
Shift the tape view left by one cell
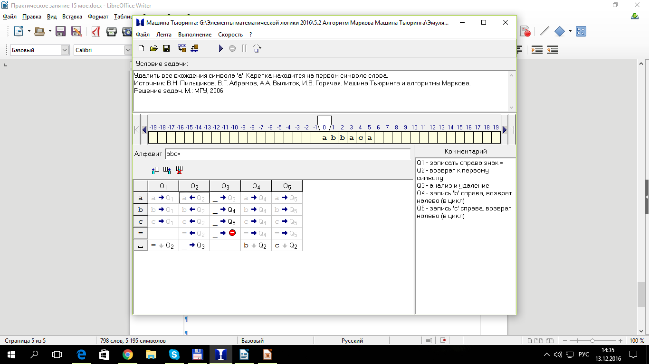click(144, 130)
